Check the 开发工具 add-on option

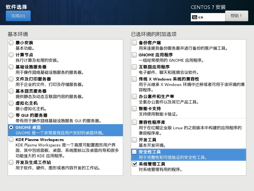135,140
